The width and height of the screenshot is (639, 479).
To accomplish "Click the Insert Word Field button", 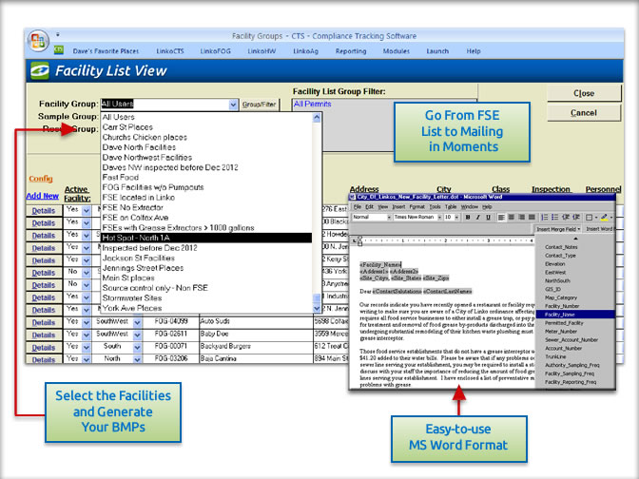I will point(599,229).
